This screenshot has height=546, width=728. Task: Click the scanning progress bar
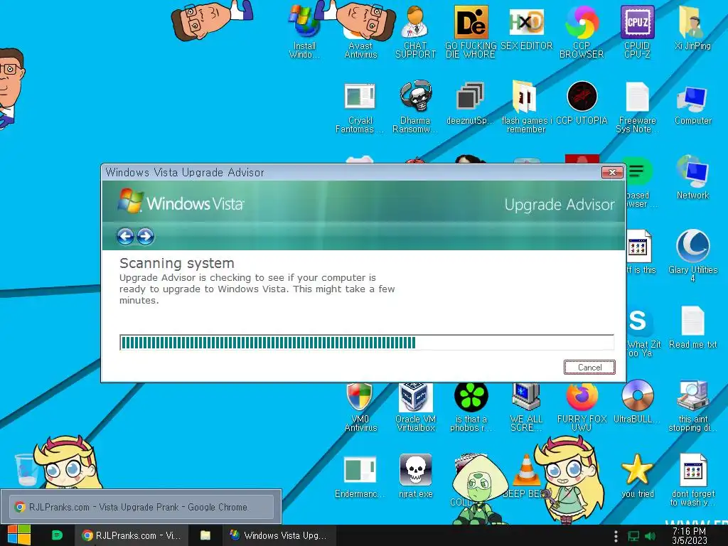click(367, 343)
